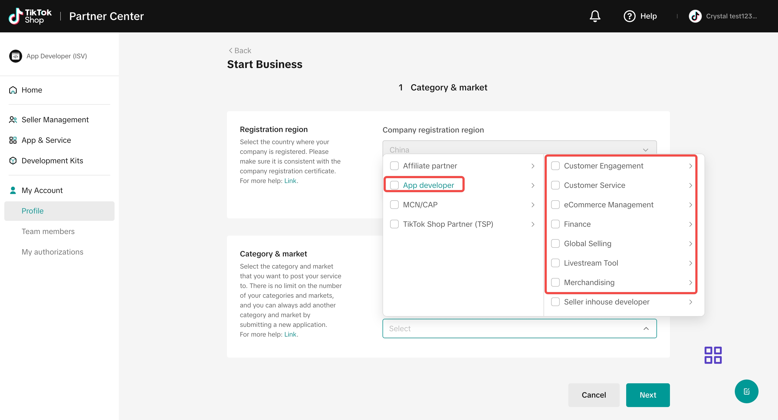Image resolution: width=778 pixels, height=420 pixels.
Task: Check the Merchandising checkbox
Action: pos(555,282)
